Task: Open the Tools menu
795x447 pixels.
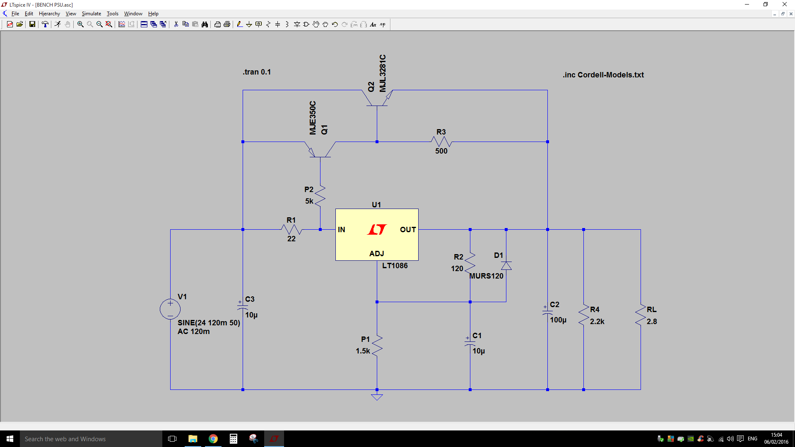Action: click(x=112, y=14)
